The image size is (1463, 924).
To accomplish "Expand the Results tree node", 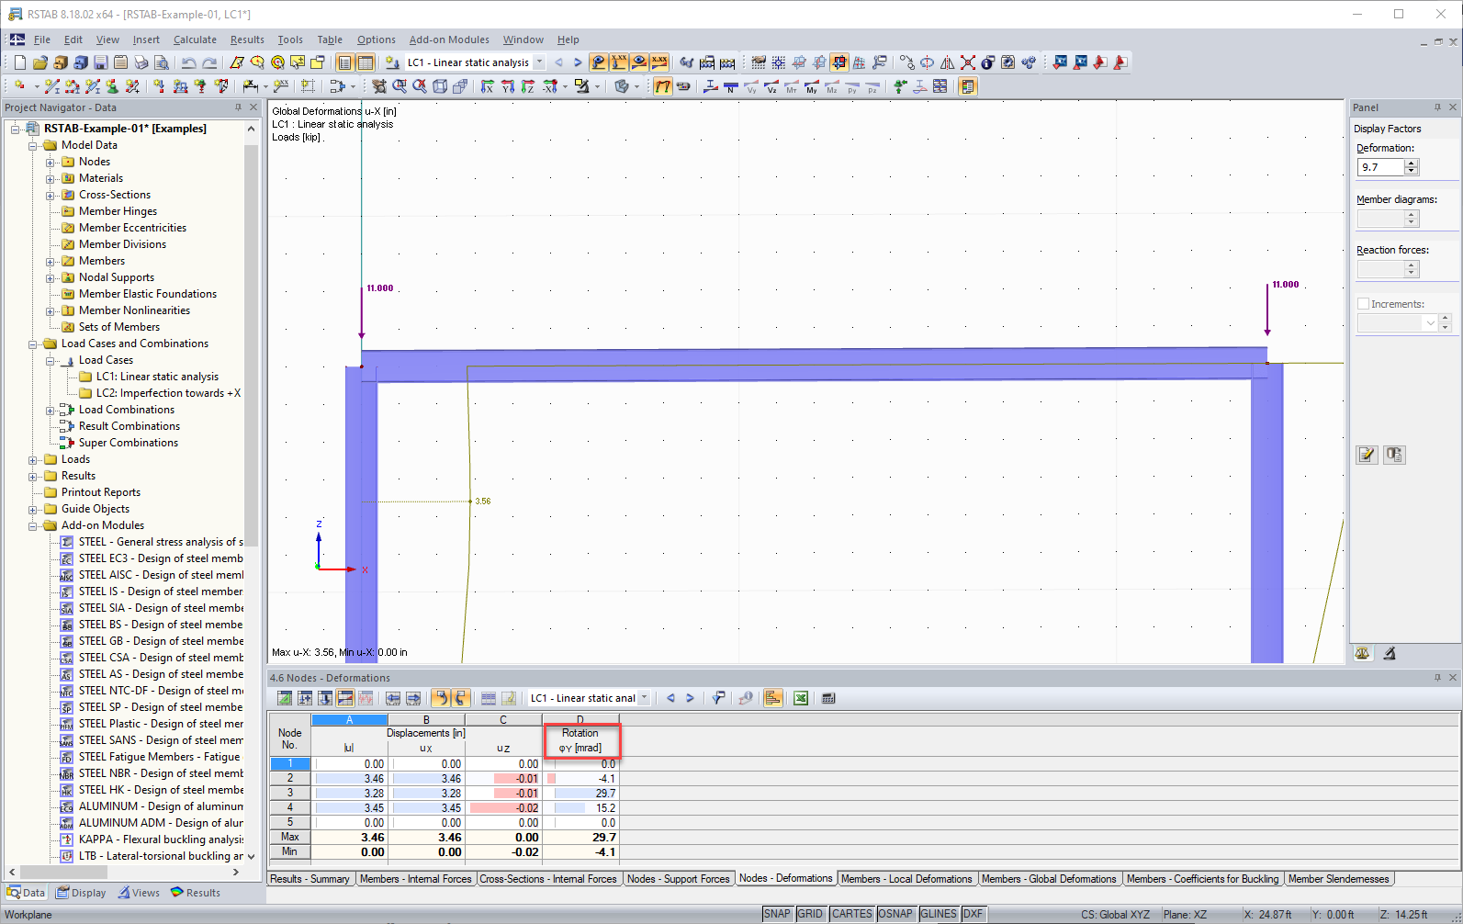I will click(x=33, y=476).
